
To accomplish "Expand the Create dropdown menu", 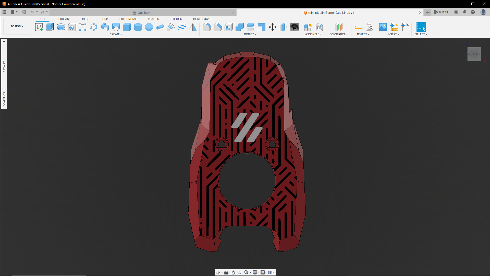I will click(116, 34).
